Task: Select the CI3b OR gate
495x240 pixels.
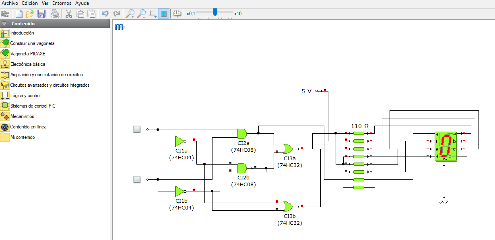Action: click(288, 207)
